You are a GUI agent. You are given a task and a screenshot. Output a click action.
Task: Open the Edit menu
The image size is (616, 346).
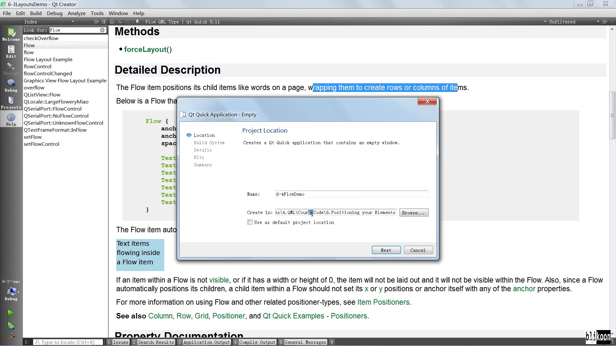tap(21, 13)
